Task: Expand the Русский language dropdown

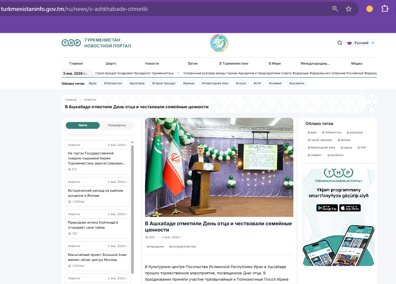Action: point(361,43)
